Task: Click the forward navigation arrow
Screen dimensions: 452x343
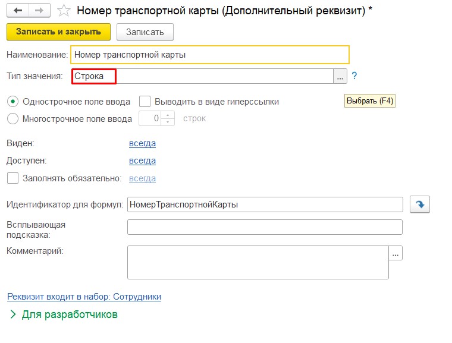Action: [40, 11]
